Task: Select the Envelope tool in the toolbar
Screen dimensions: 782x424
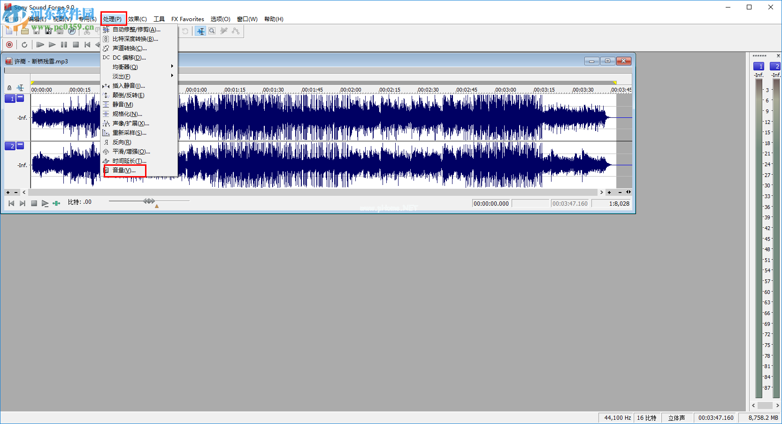Action: coord(236,31)
